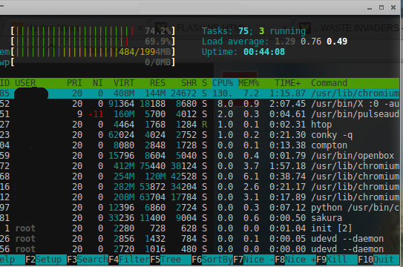Screen dimensions: 403x267
Task: Minimize the terminal window
Action: click(x=370, y=8)
